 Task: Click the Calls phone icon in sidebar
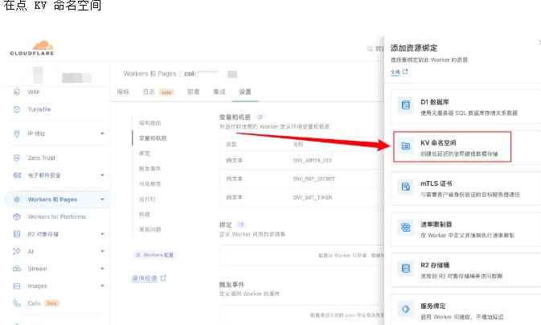tap(17, 303)
